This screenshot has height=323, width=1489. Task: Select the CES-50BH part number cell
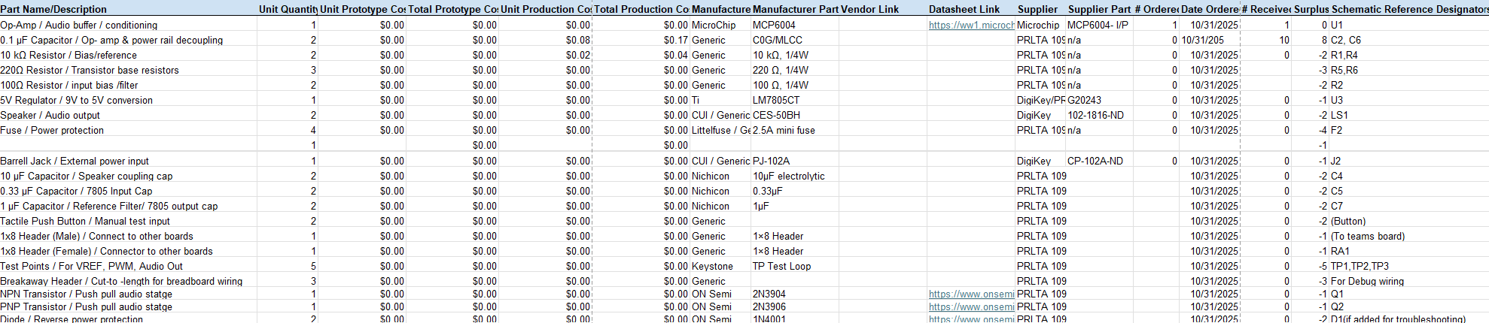(776, 115)
